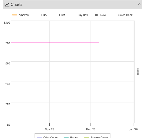The width and height of the screenshot is (145, 138).
Task: Click the £80 y-axis label
Action: click(8, 43)
